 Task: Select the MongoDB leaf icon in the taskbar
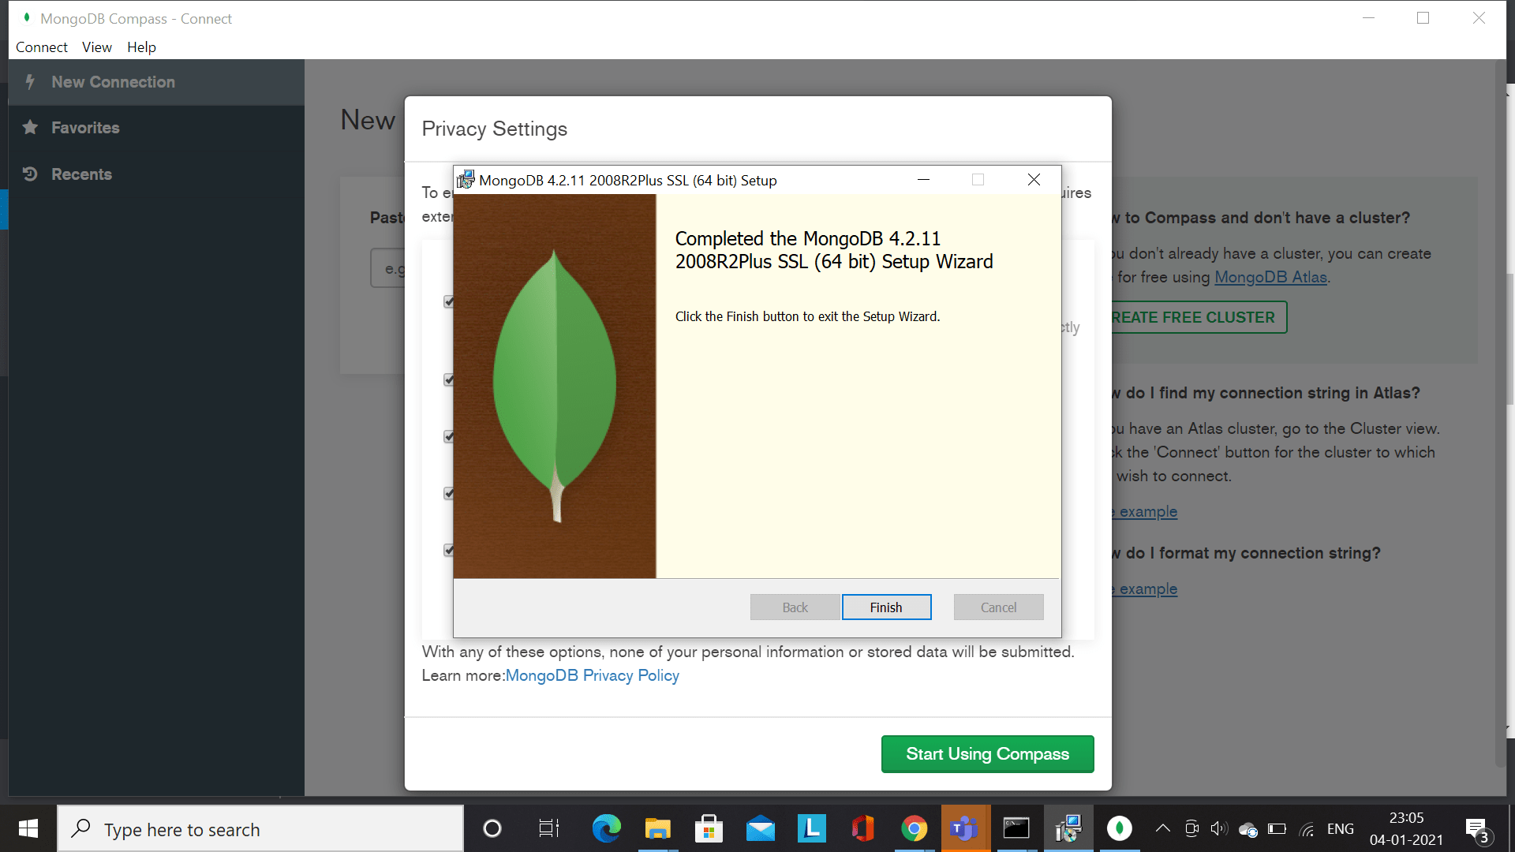(x=1120, y=828)
